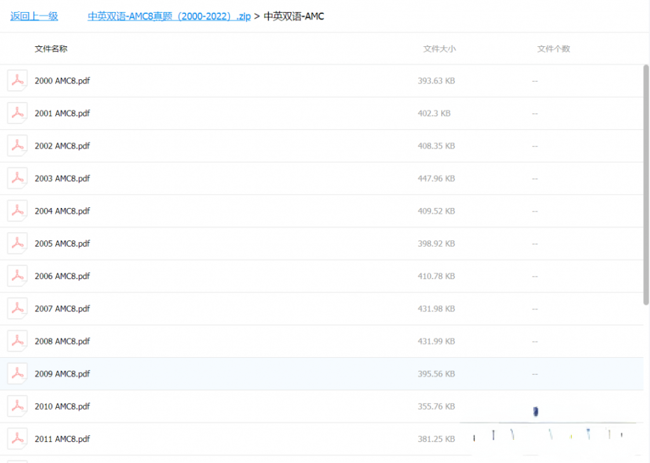Viewport: 650px width, 463px height.
Task: Click the 410.78 KB file size value
Action: coord(436,277)
